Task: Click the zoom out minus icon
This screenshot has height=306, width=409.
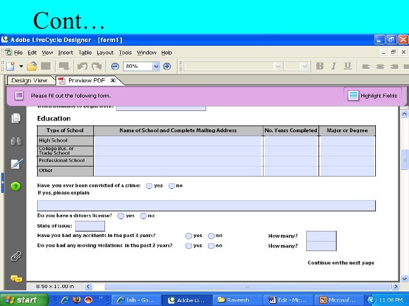Action: coord(115,66)
